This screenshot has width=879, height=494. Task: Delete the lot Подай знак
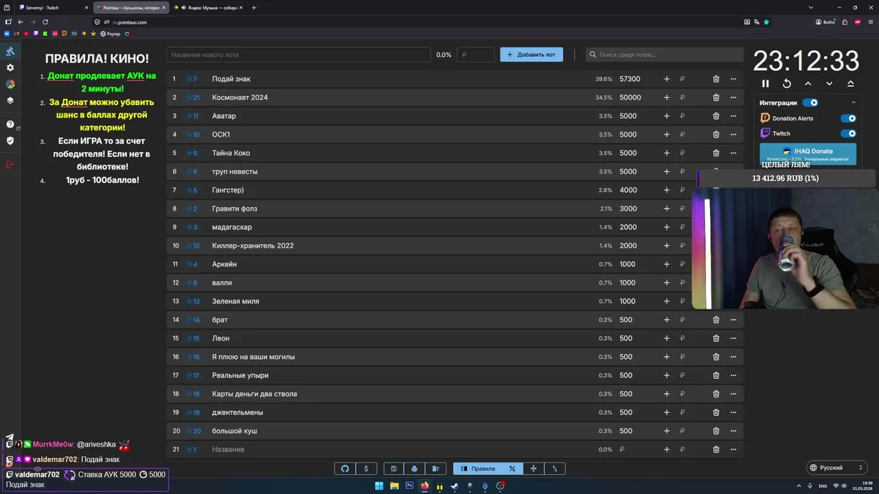(x=716, y=79)
